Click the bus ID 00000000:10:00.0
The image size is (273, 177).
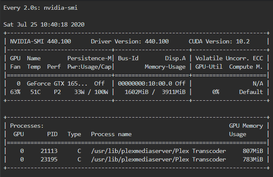click(145, 83)
